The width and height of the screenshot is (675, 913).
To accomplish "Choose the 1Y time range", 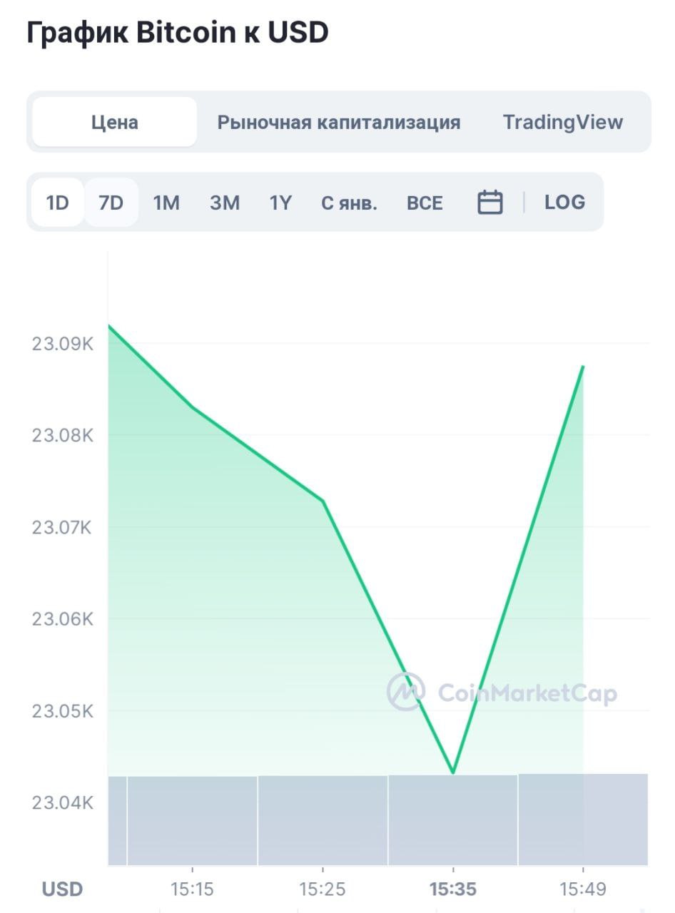I will [x=280, y=203].
